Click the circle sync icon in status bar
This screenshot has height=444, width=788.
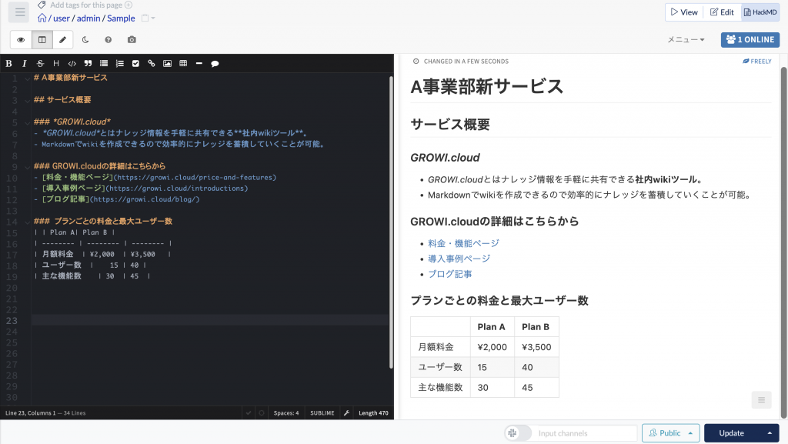coord(262,413)
